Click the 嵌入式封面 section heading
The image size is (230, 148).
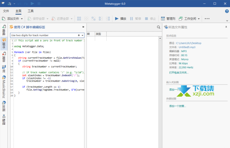tap(172, 82)
